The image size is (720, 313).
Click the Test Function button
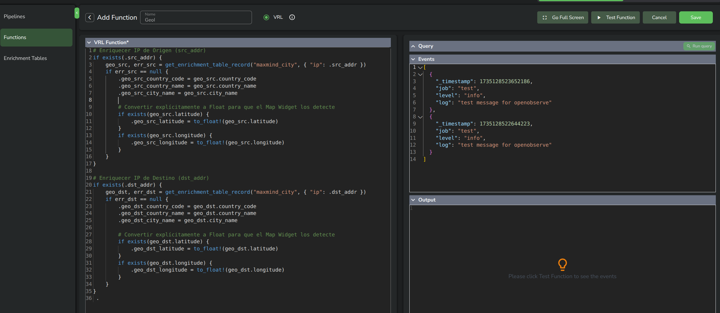point(615,18)
